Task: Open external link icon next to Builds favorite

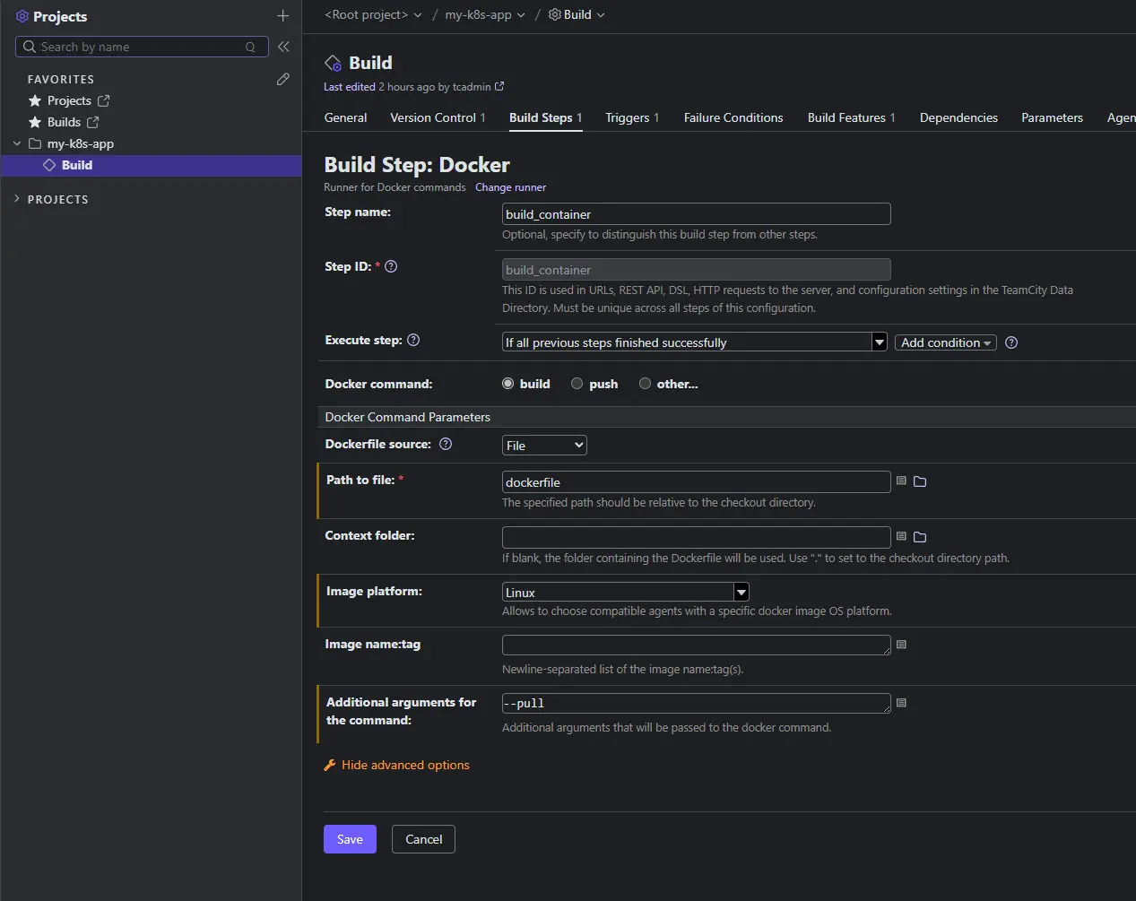Action: [92, 122]
